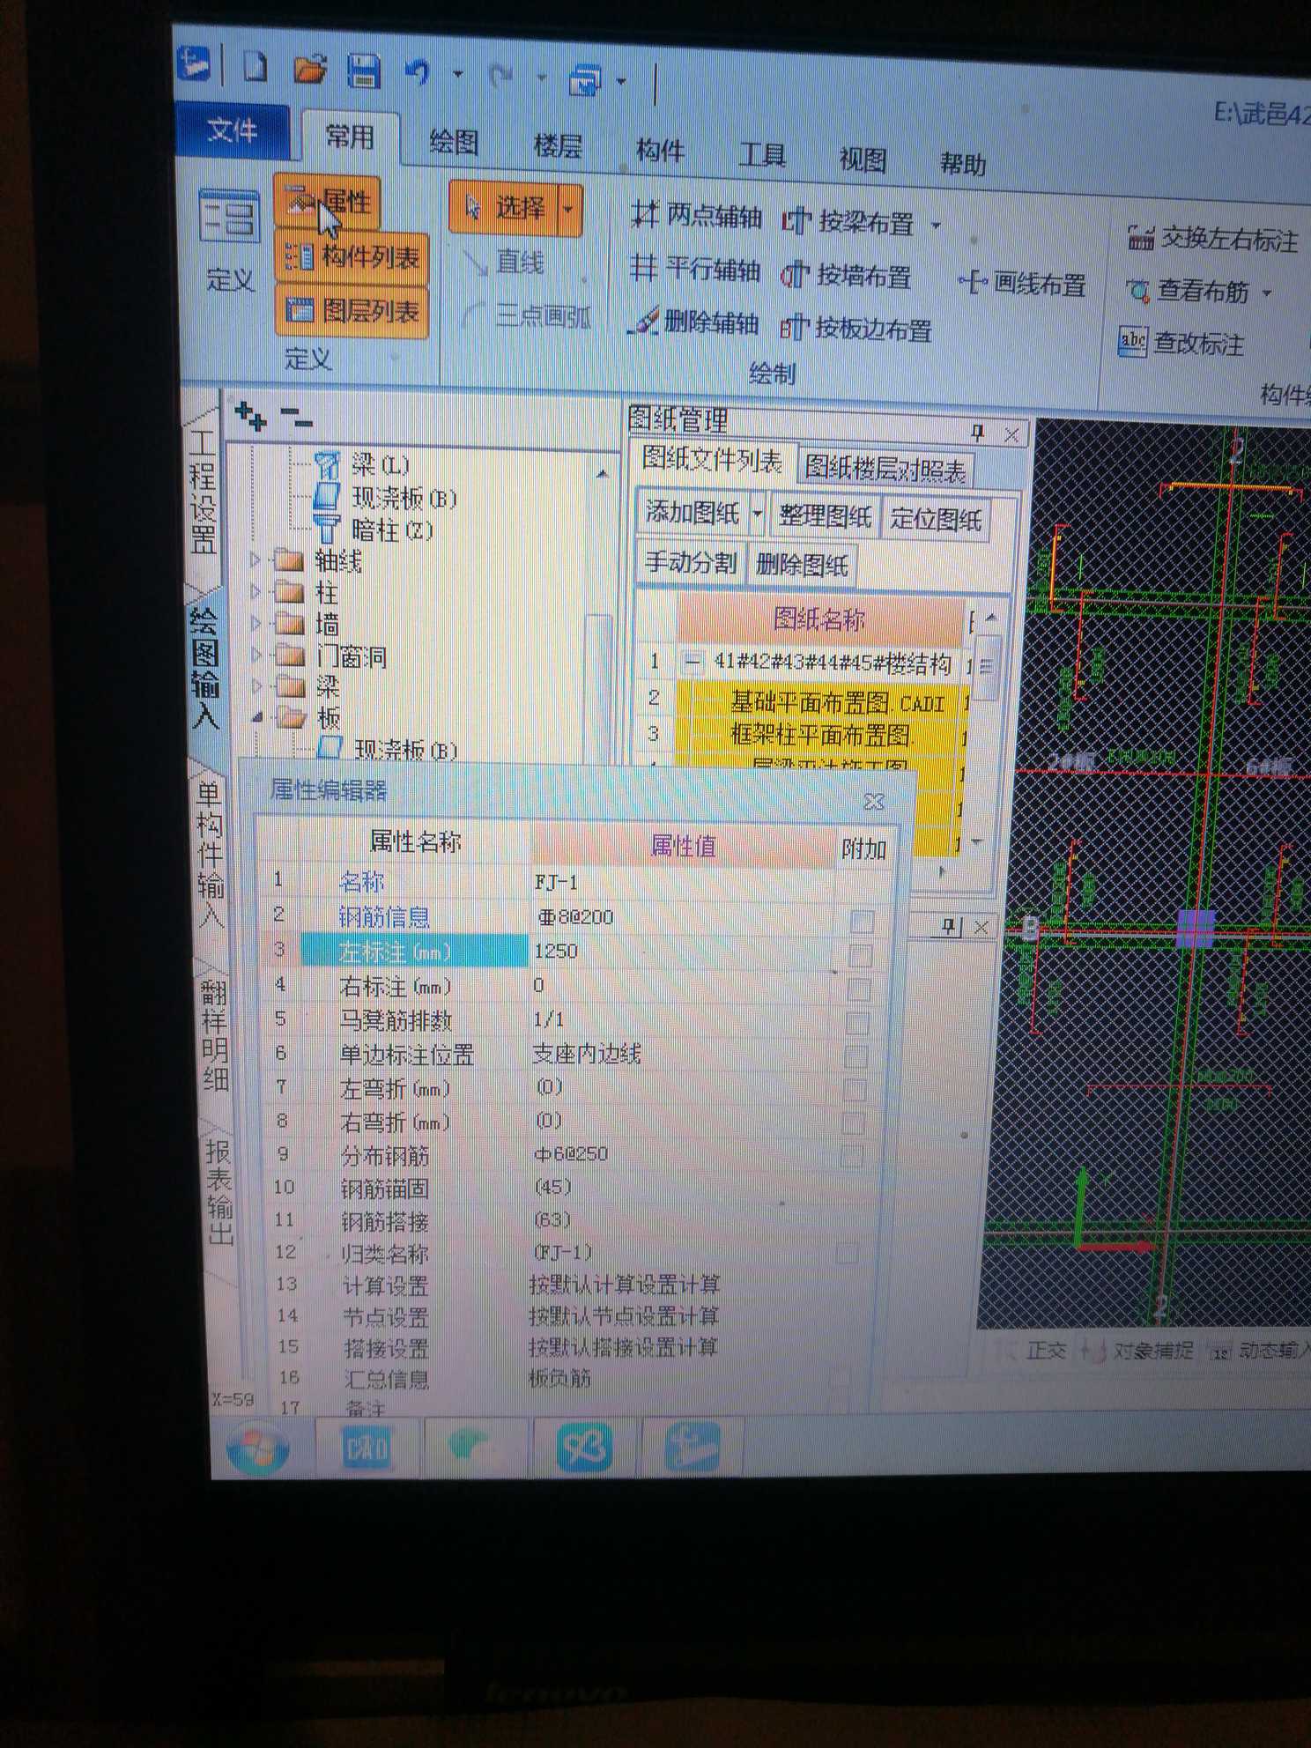Open file using the folder icon
Viewport: 1311px width, 1748px height.
point(310,69)
